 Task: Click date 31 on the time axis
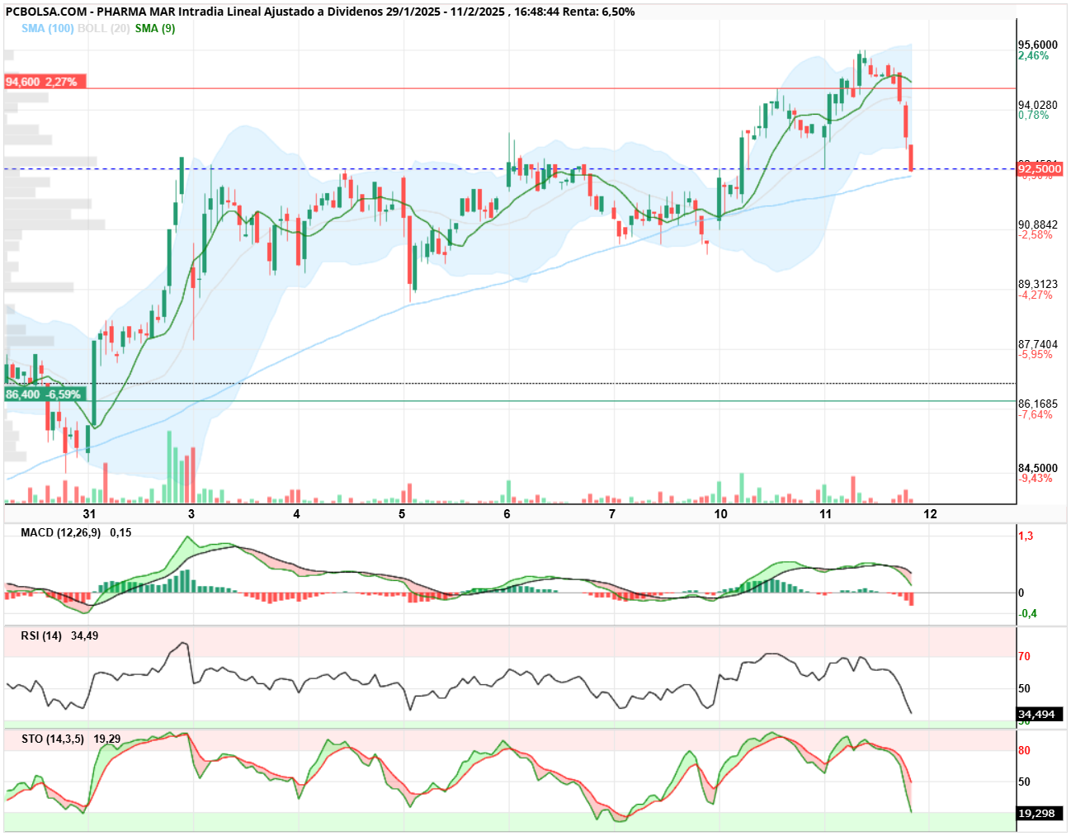pos(89,513)
